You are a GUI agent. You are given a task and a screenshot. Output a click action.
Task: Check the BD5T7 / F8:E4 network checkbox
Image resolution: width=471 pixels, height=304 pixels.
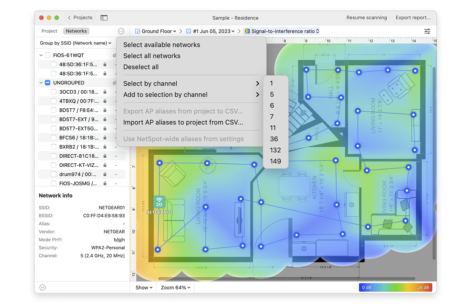tap(54, 110)
